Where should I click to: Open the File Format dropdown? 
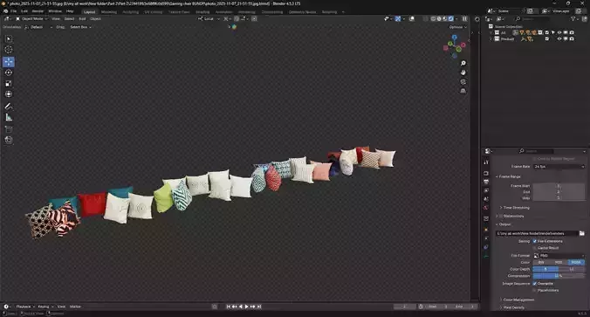tap(559, 256)
